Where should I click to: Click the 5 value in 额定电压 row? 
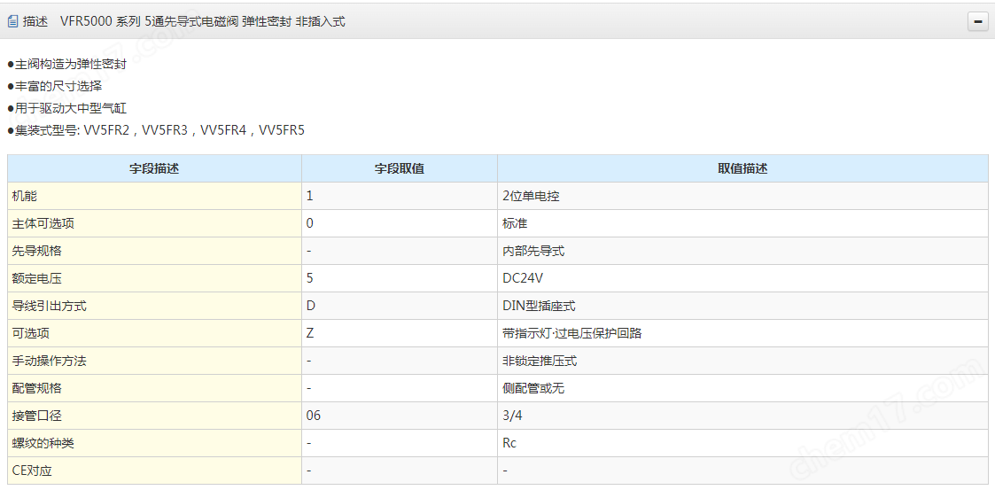tap(399, 278)
